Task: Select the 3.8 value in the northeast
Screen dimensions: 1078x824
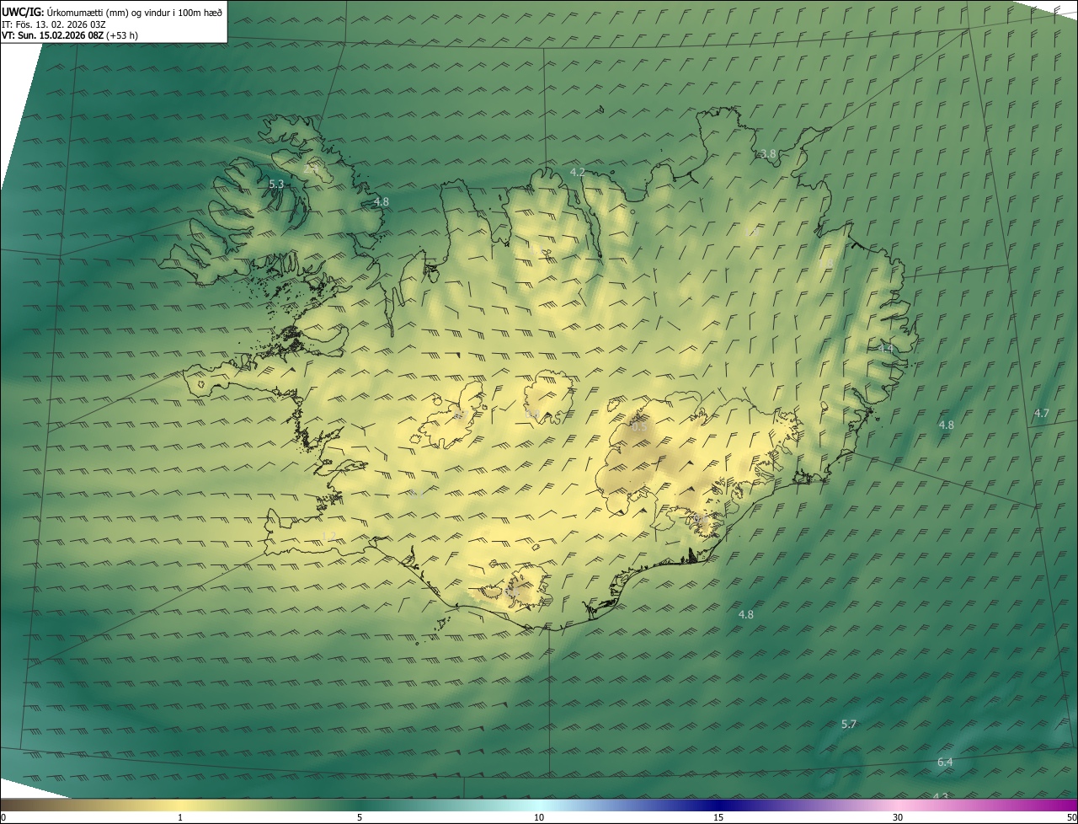Action: click(768, 154)
